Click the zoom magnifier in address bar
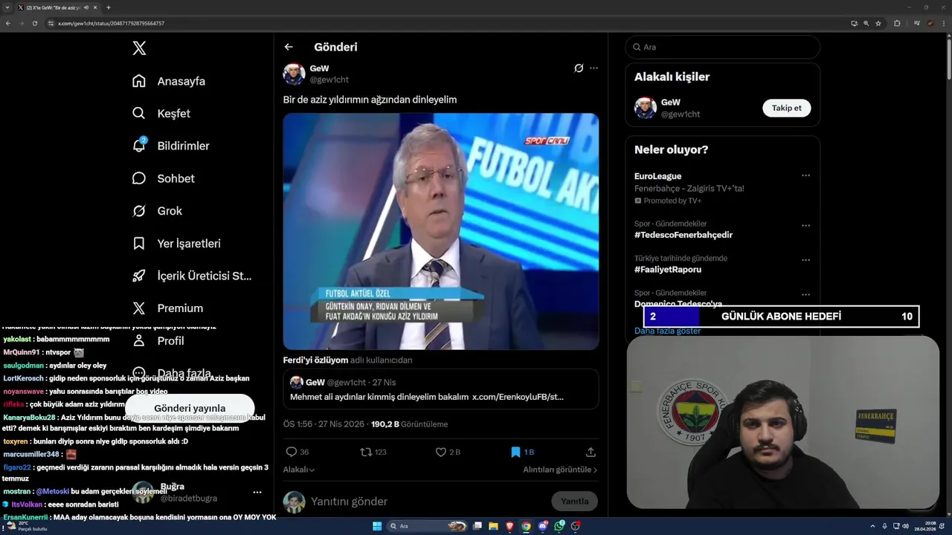Image resolution: width=952 pixels, height=535 pixels. point(866,23)
